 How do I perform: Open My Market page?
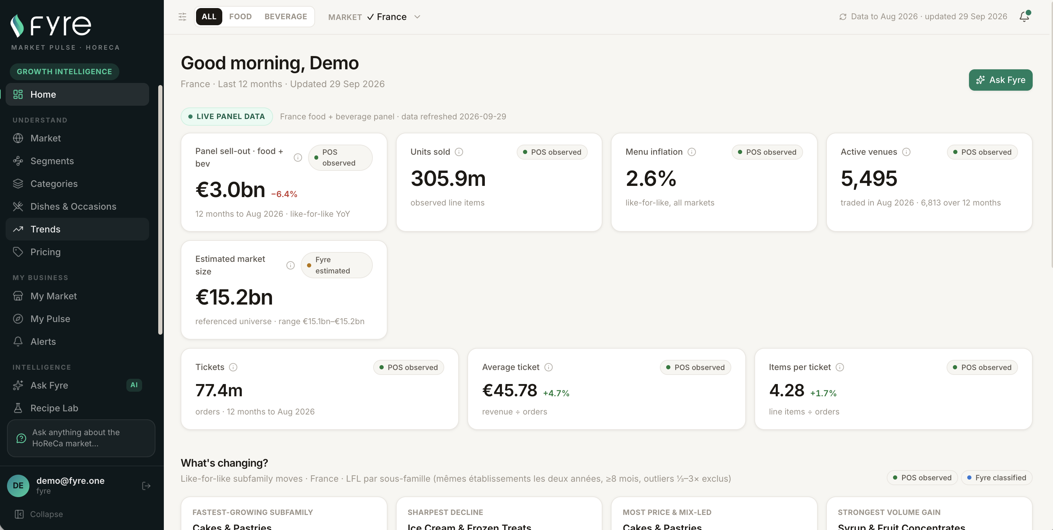(x=77, y=296)
